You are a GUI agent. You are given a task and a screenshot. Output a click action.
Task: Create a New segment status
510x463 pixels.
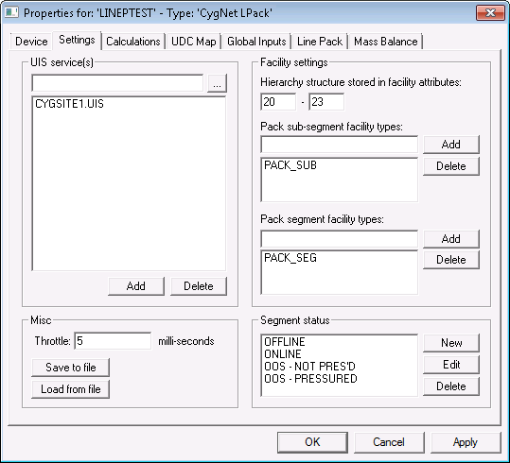(451, 343)
